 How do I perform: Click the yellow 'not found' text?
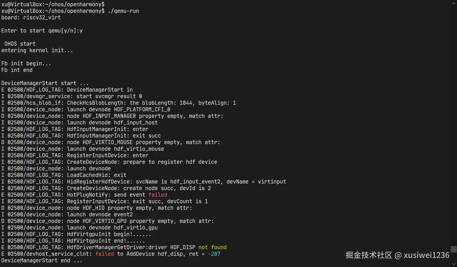pyautogui.click(x=213, y=247)
